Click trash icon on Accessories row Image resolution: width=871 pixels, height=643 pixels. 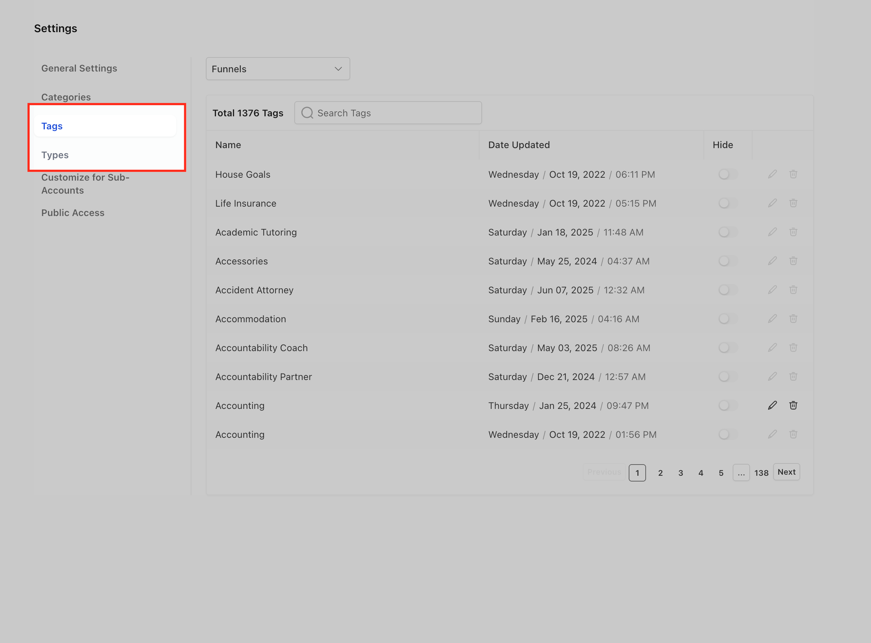click(793, 261)
